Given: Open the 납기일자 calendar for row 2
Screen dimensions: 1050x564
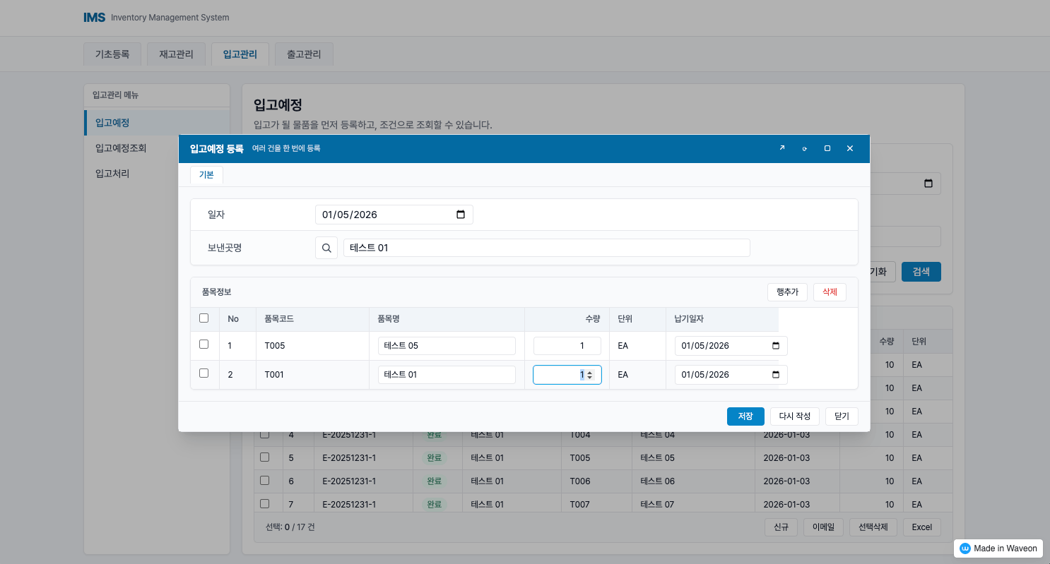Looking at the screenshot, I should pos(776,375).
